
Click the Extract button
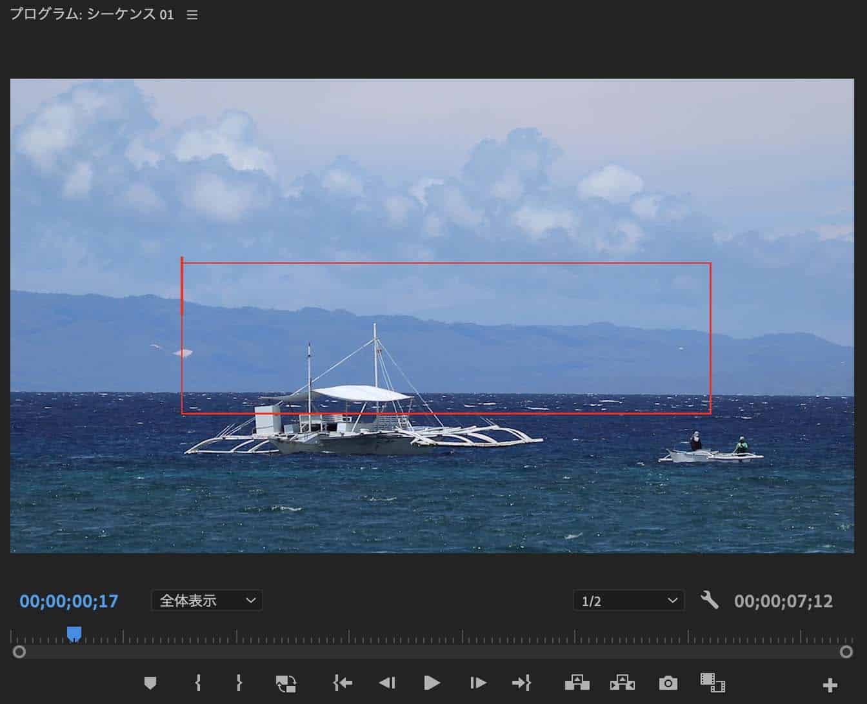point(623,683)
